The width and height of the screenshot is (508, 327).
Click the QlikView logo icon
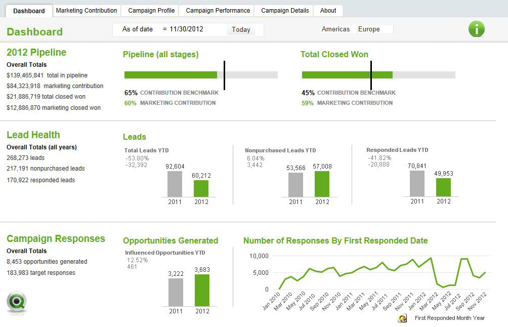tap(17, 302)
